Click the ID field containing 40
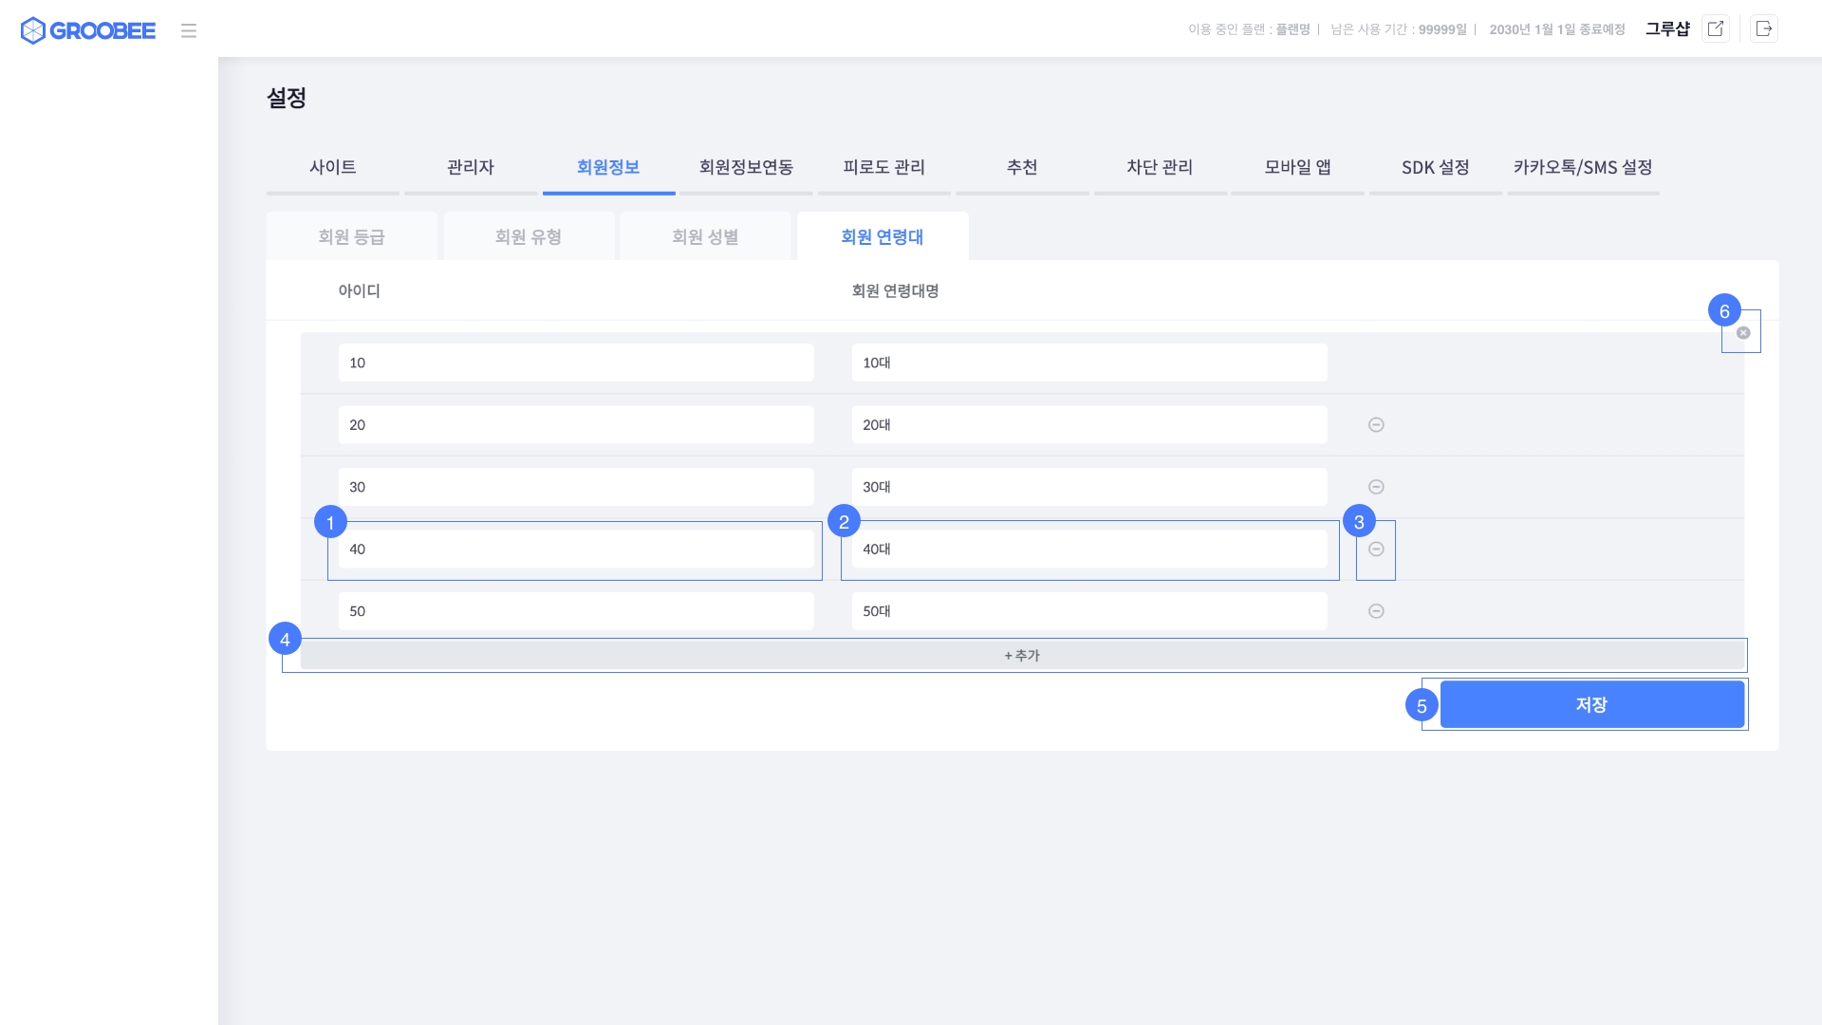This screenshot has height=1025, width=1822. [x=575, y=550]
